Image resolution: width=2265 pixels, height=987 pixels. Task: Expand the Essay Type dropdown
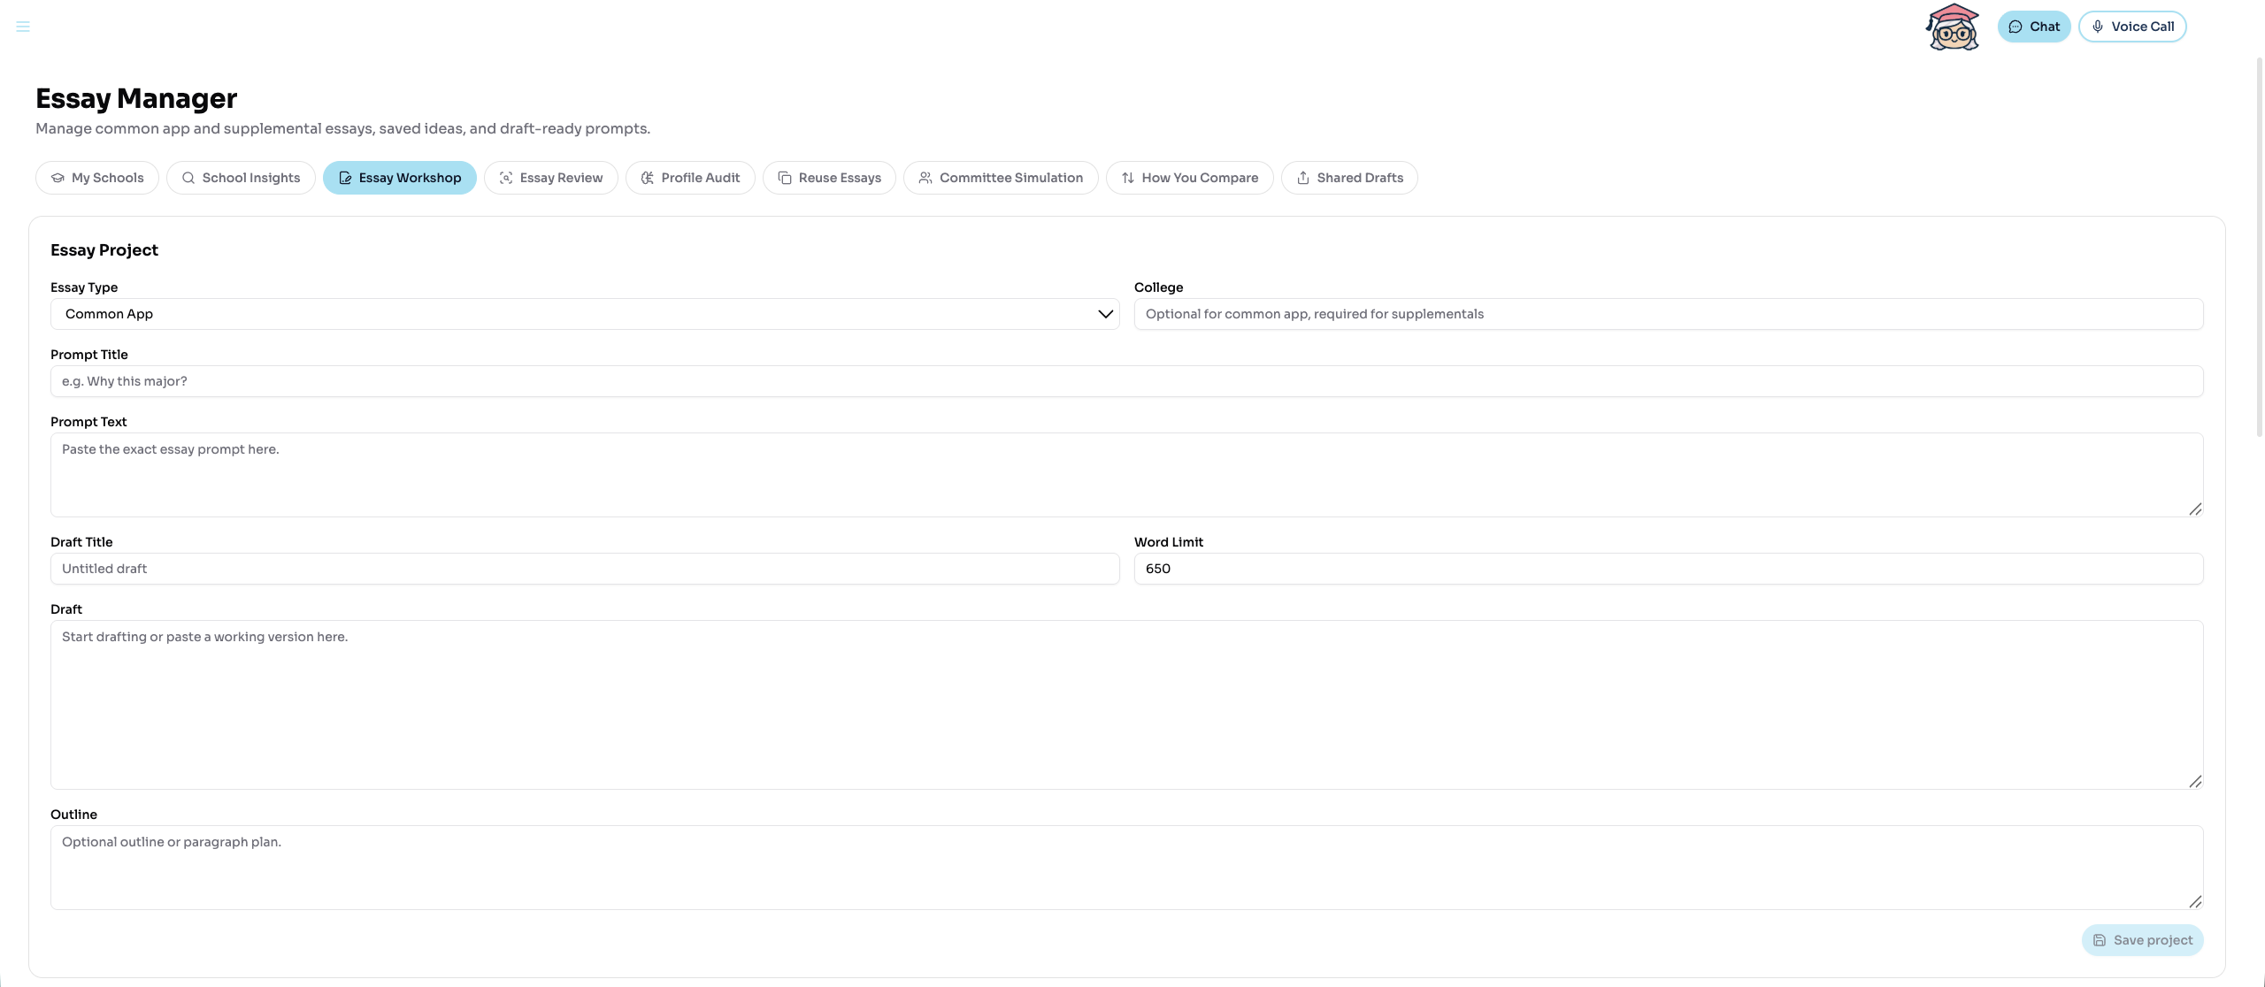(585, 314)
